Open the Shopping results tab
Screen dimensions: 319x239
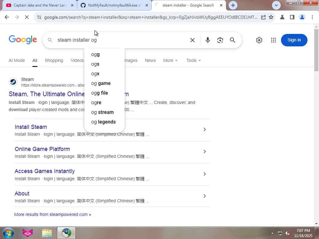click(54, 60)
